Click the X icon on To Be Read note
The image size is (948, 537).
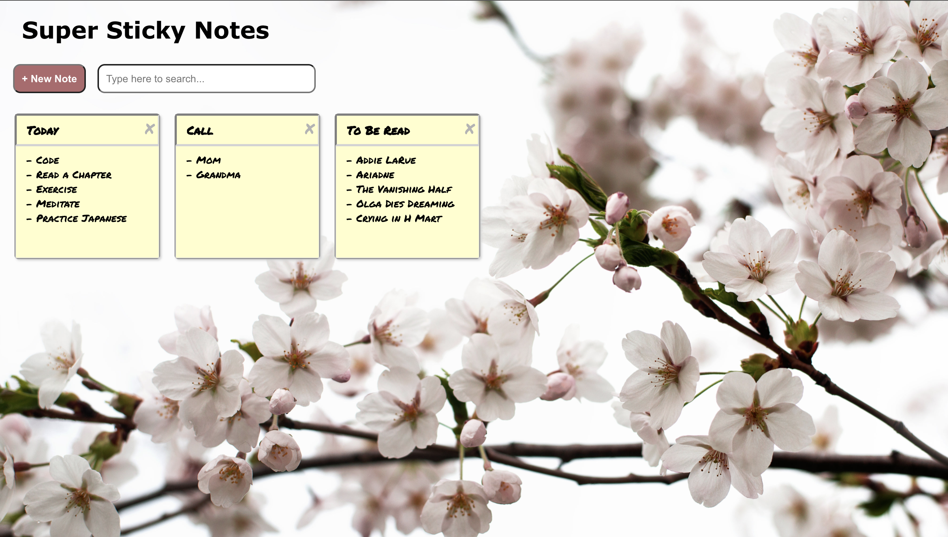pos(469,129)
